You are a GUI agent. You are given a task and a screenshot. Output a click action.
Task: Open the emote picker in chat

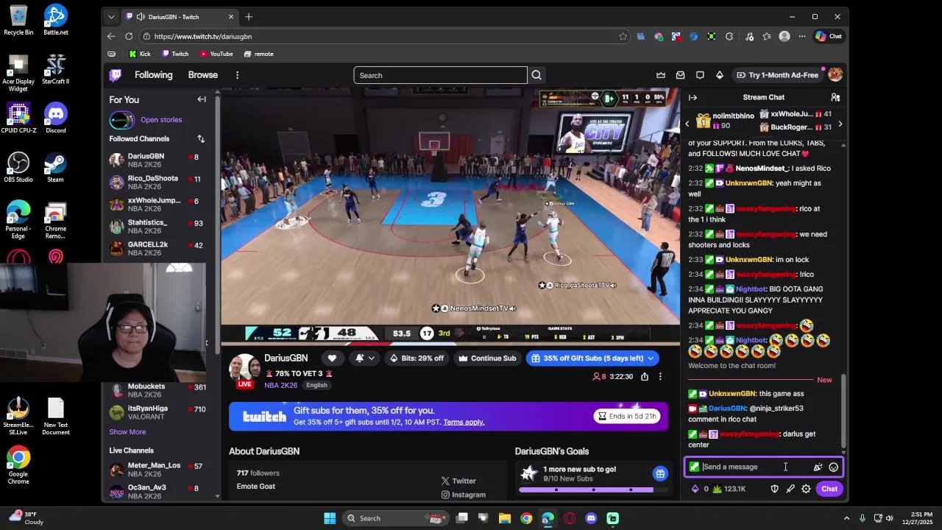tap(833, 467)
